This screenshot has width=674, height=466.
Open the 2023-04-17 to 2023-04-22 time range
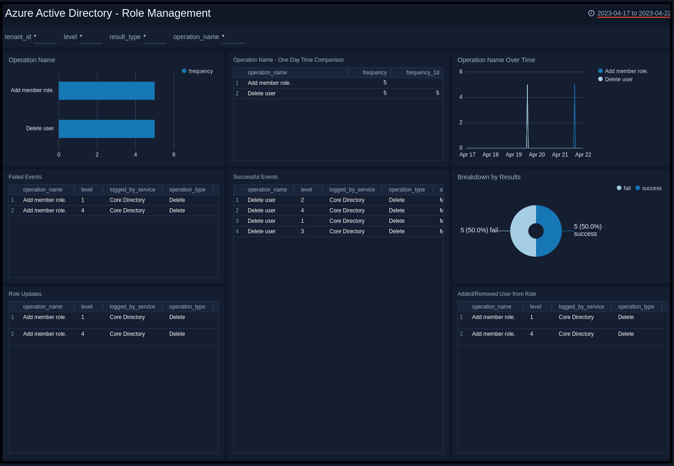(x=634, y=13)
